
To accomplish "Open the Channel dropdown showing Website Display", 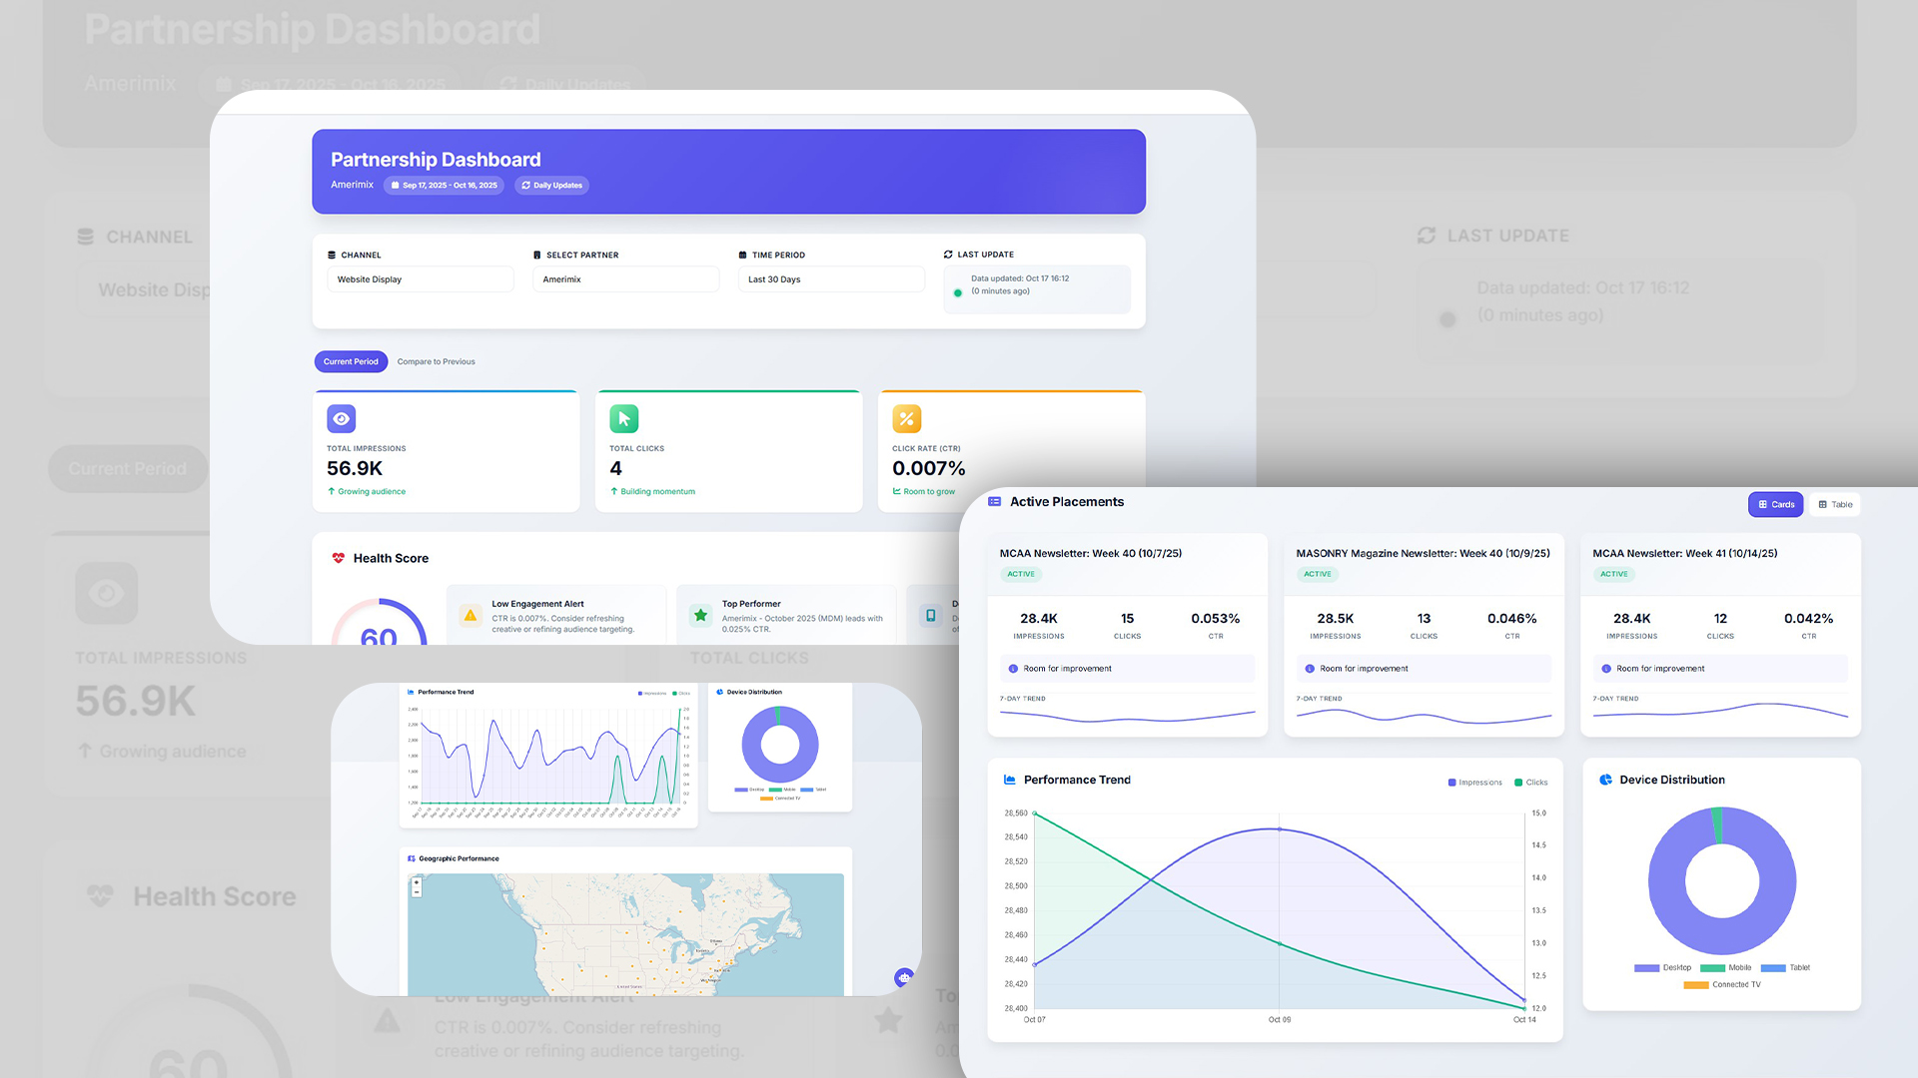I will click(x=420, y=279).
